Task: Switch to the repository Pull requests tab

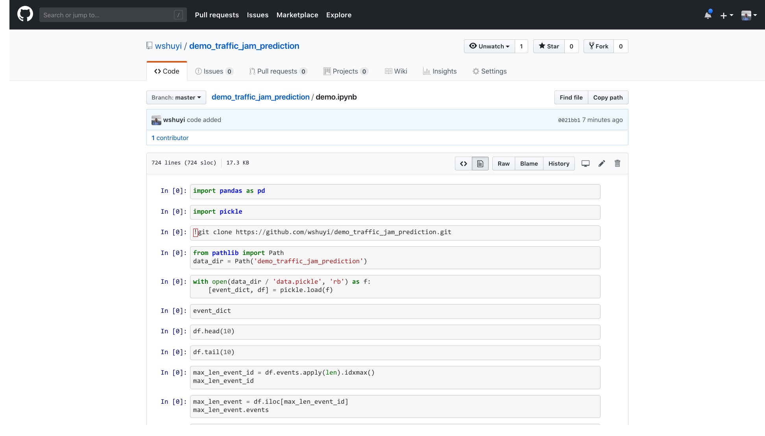Action: pos(278,71)
